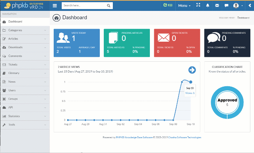This screenshot has height=153, width=254.
Task: Open the comments speech bubble icon in header
Action: click(x=226, y=5)
